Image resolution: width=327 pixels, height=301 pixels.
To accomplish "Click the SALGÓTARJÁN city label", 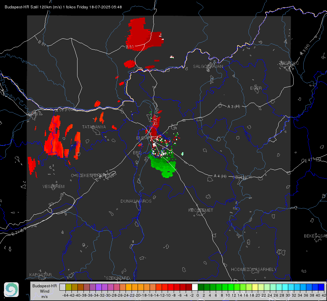I will point(208,67).
